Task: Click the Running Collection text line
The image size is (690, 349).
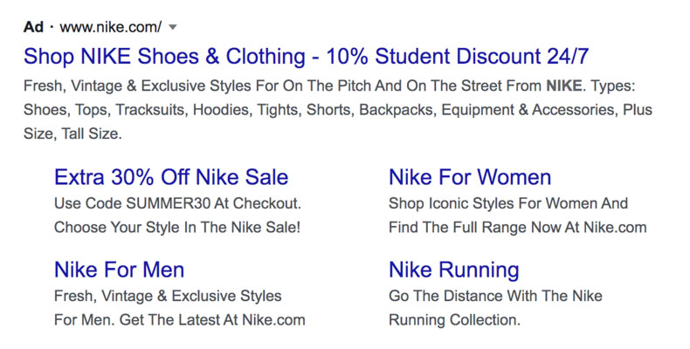Action: (453, 319)
